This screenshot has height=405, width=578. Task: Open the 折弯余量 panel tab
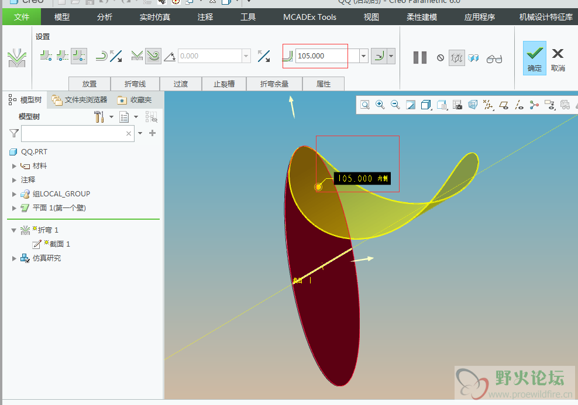[x=274, y=84]
